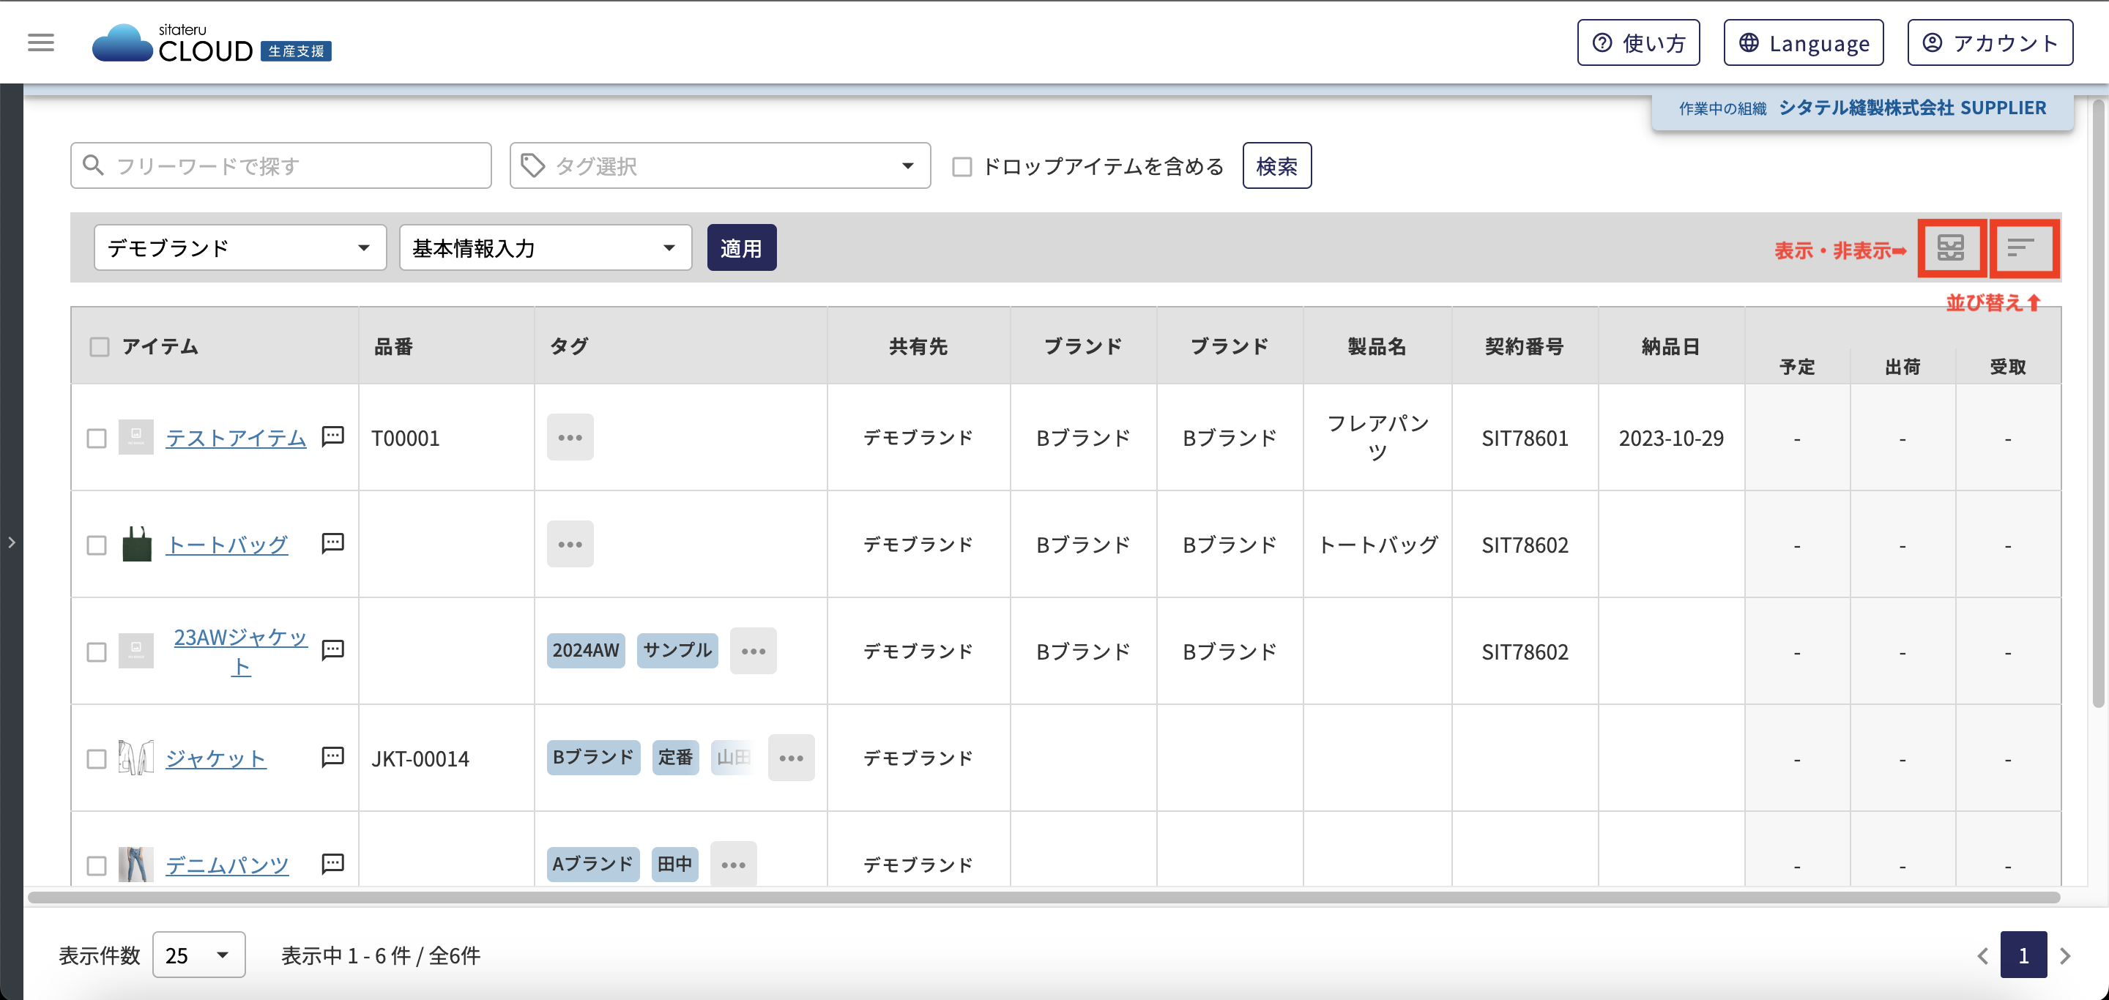Click the 2023-10-29 delivery date cell
2109x1000 pixels.
1671,439
